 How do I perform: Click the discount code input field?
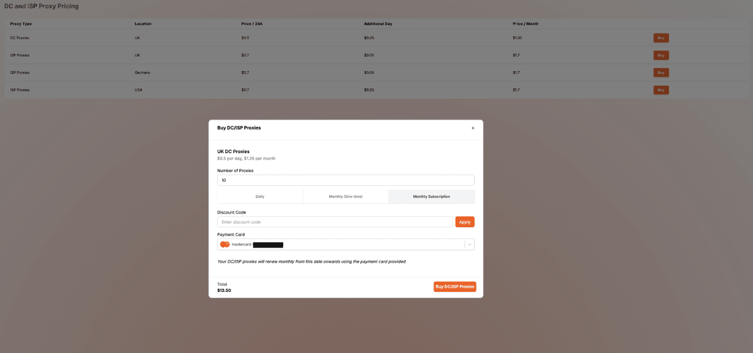click(x=335, y=222)
